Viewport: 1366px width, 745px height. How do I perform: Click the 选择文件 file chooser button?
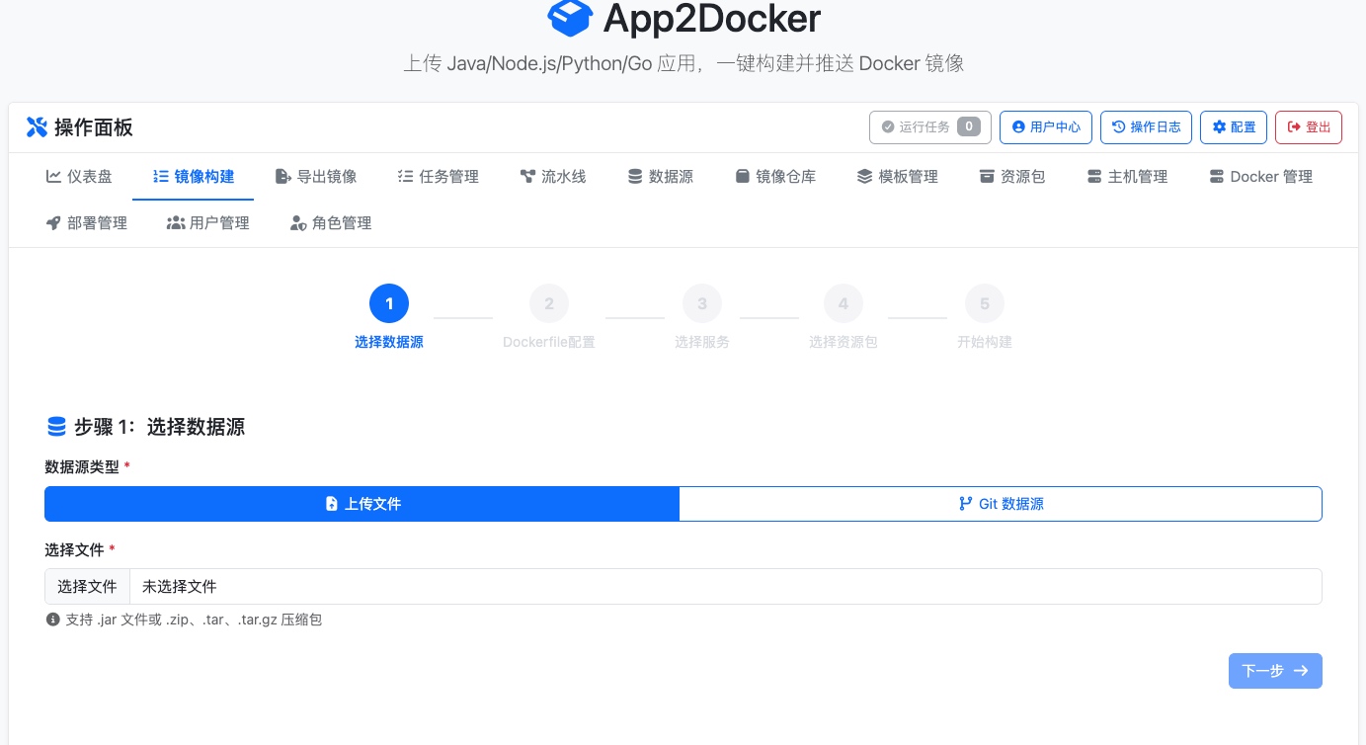point(87,586)
